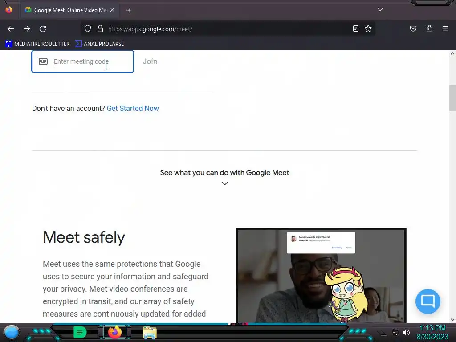Click the Star Butterfly desktop mascot
This screenshot has height=342, width=456.
(346, 294)
